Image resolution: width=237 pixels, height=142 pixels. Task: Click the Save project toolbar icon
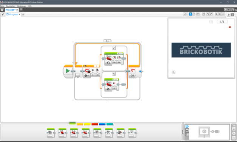203,14
